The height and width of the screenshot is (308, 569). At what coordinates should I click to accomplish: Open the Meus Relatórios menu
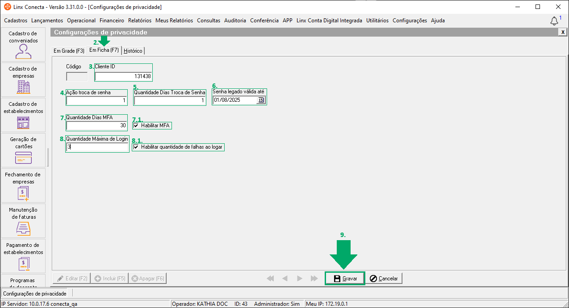tap(174, 21)
